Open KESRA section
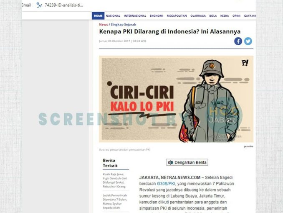283x213 pixels. tap(225, 16)
